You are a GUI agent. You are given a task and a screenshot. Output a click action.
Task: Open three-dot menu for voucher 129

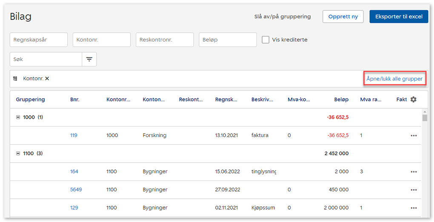[413, 208]
